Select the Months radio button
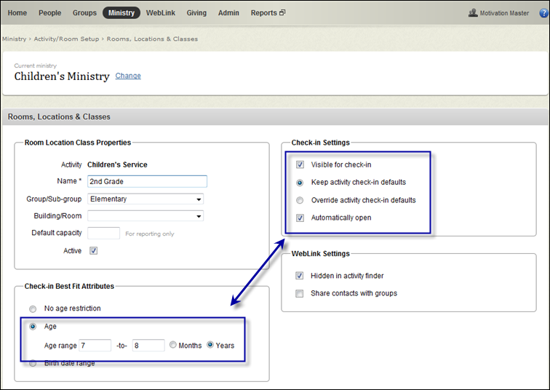Viewport: 550px width, 390px height. 172,345
